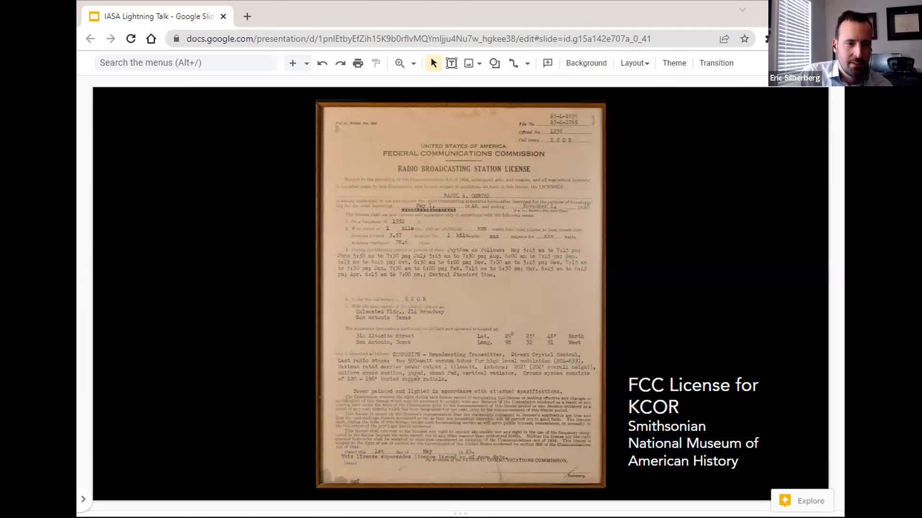Screen dimensions: 922x518
Task: Open the Layout dropdown
Action: [635, 63]
